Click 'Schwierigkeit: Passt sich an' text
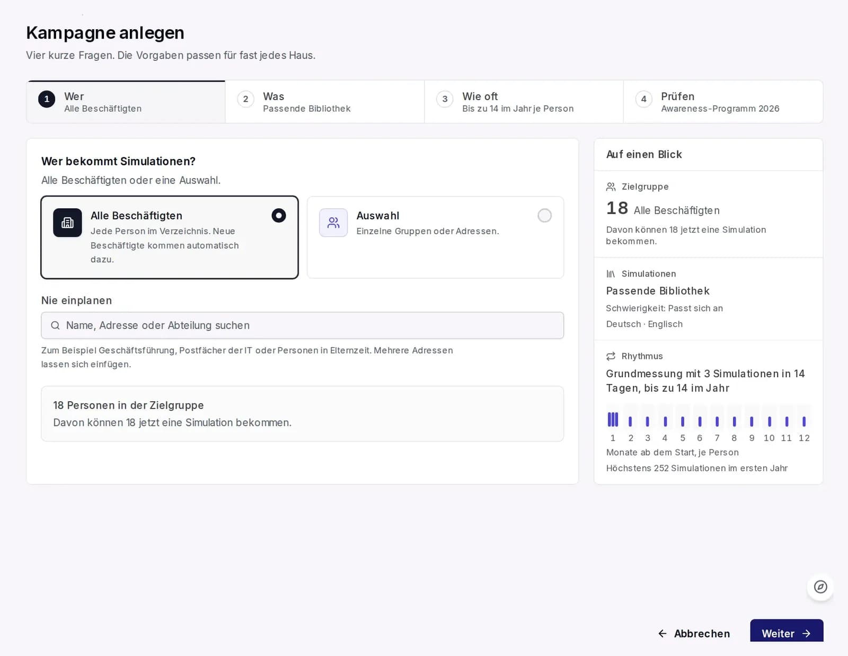This screenshot has width=848, height=656. pyautogui.click(x=664, y=308)
